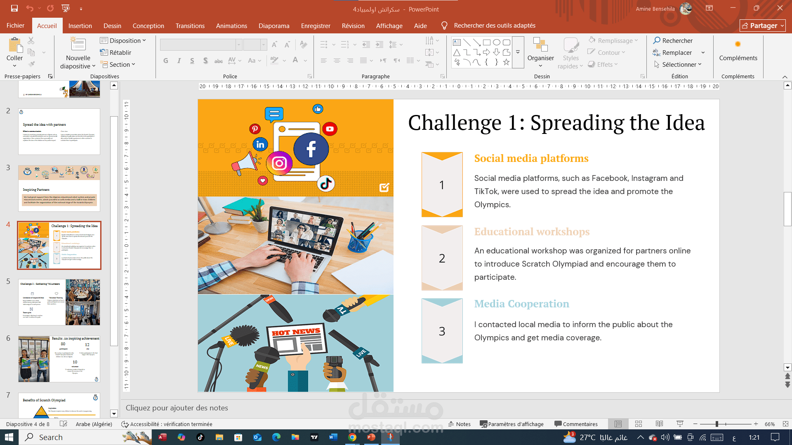Expand the Section dropdown
792x445 pixels.
click(118, 64)
